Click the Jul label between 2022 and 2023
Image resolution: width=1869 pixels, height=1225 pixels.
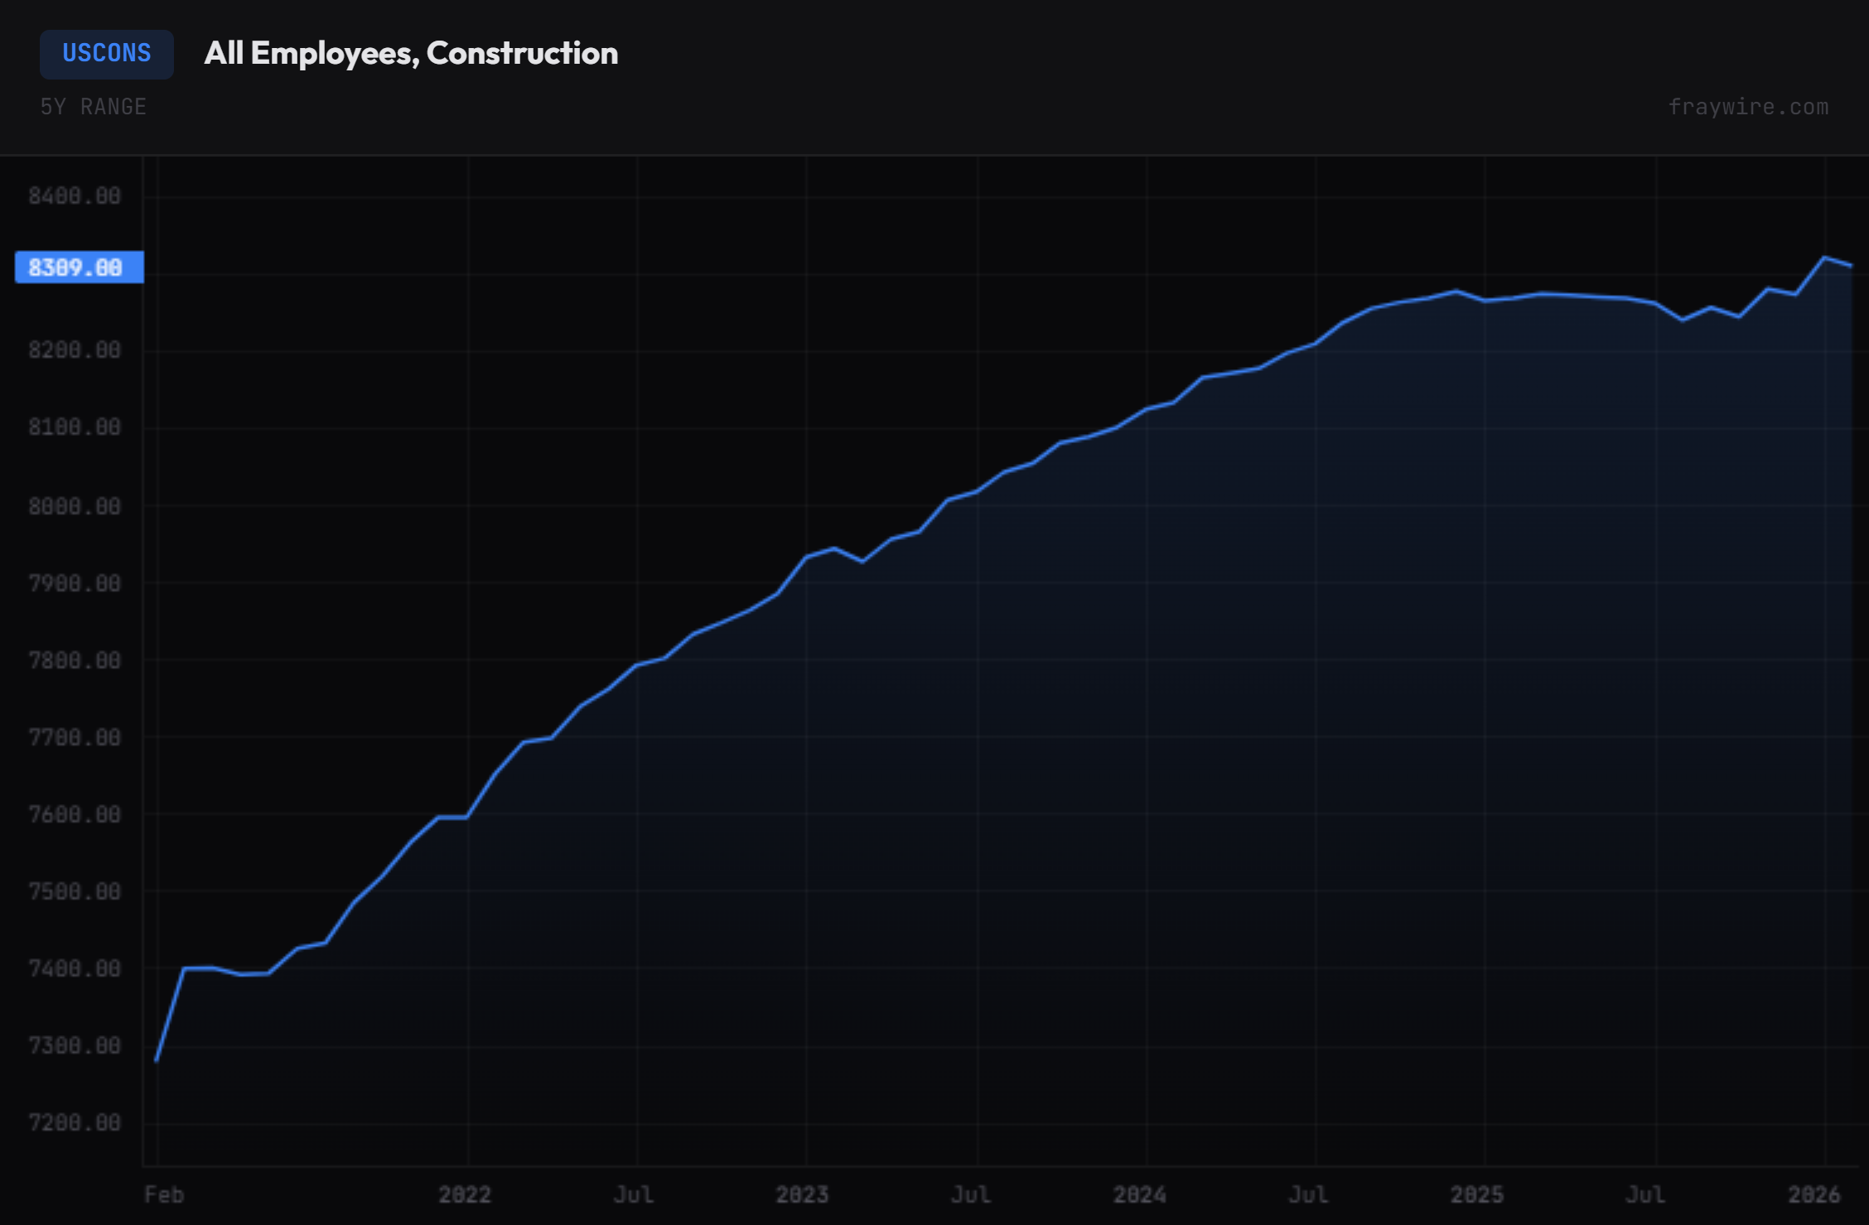click(x=634, y=1194)
